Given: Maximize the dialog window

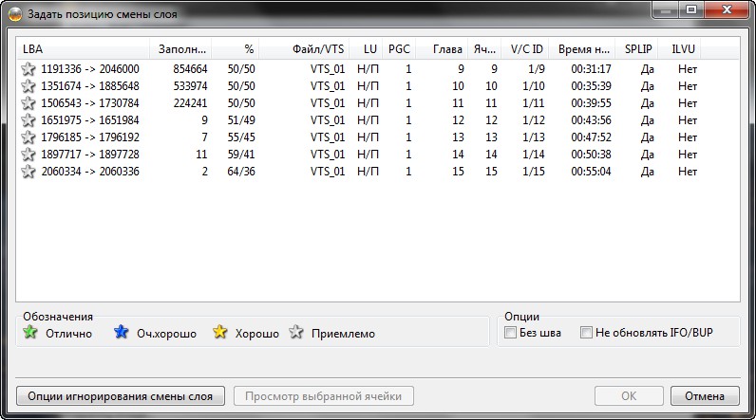Looking at the screenshot, I should 691,9.
